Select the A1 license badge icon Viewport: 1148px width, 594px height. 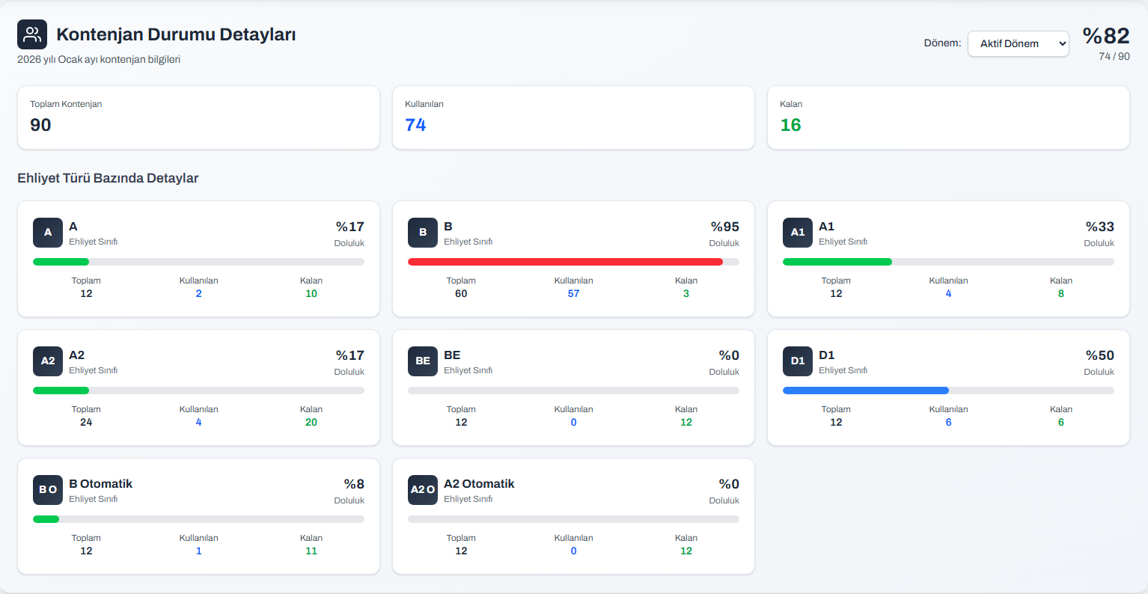[x=798, y=233]
